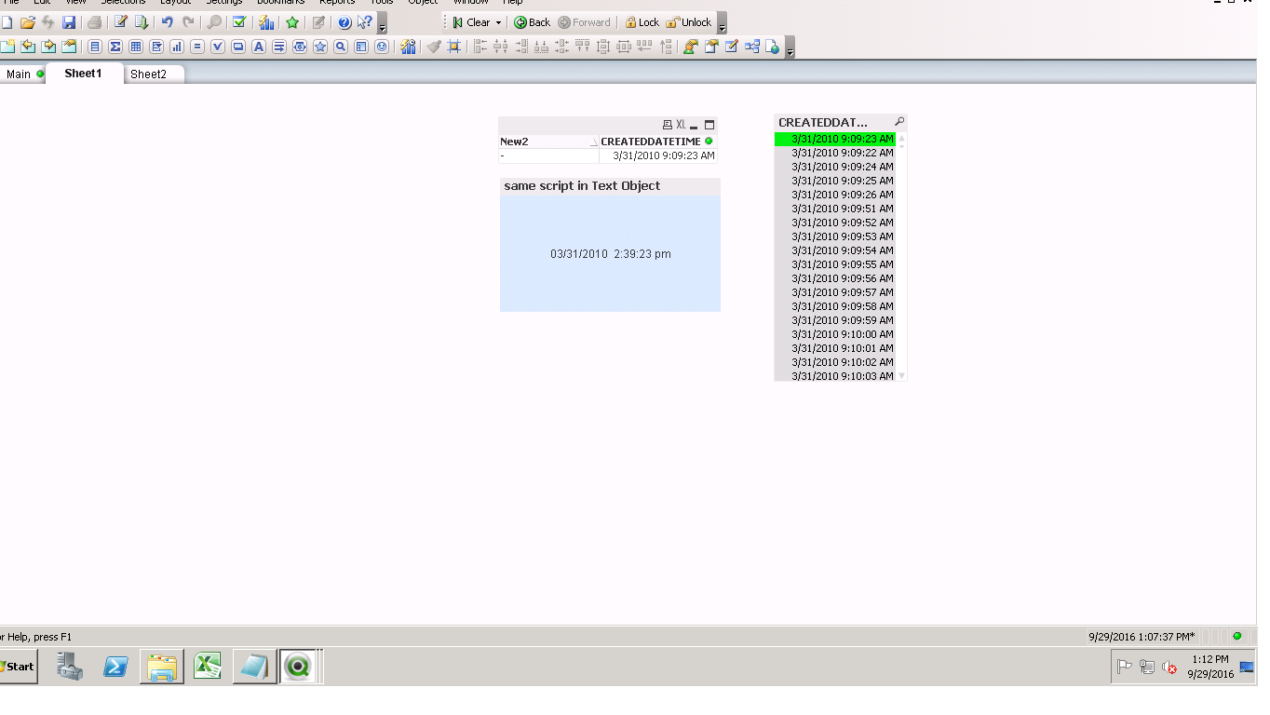Viewport: 1270px width, 715px height.
Task: Create a chart with bar icon
Action: tap(177, 47)
